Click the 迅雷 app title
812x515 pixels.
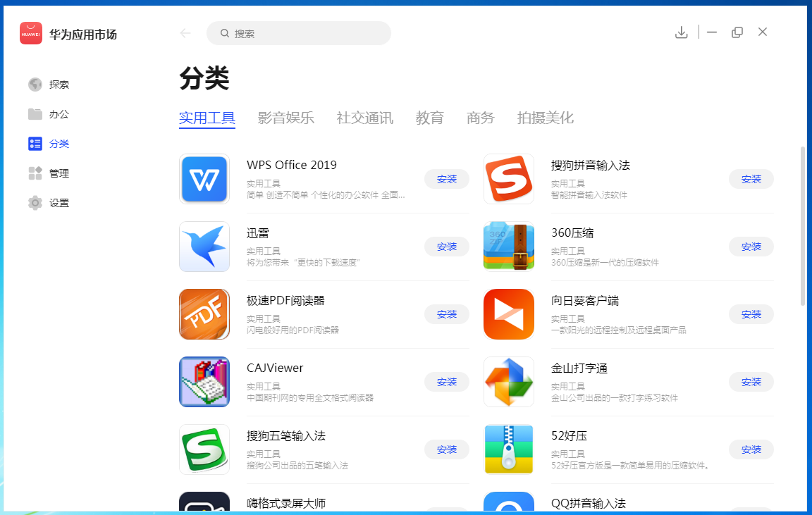pos(258,233)
